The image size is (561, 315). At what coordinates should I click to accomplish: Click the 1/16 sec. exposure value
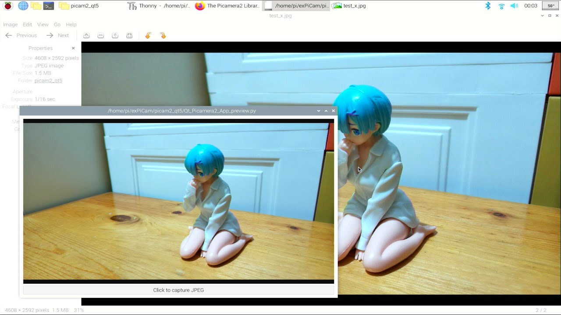[x=45, y=99]
